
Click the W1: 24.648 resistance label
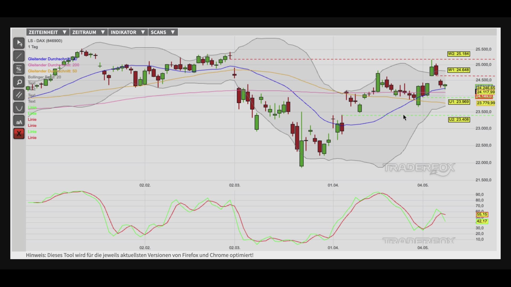[459, 70]
